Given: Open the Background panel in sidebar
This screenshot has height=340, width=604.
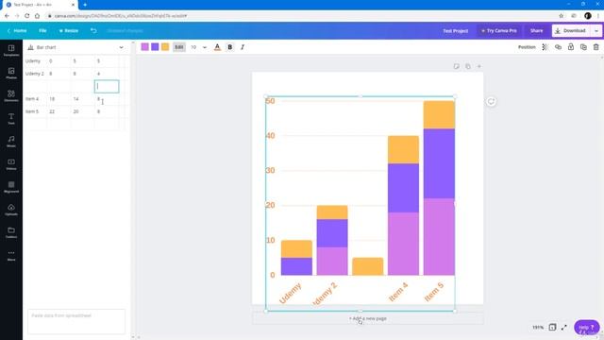Looking at the screenshot, I should 11,187.
